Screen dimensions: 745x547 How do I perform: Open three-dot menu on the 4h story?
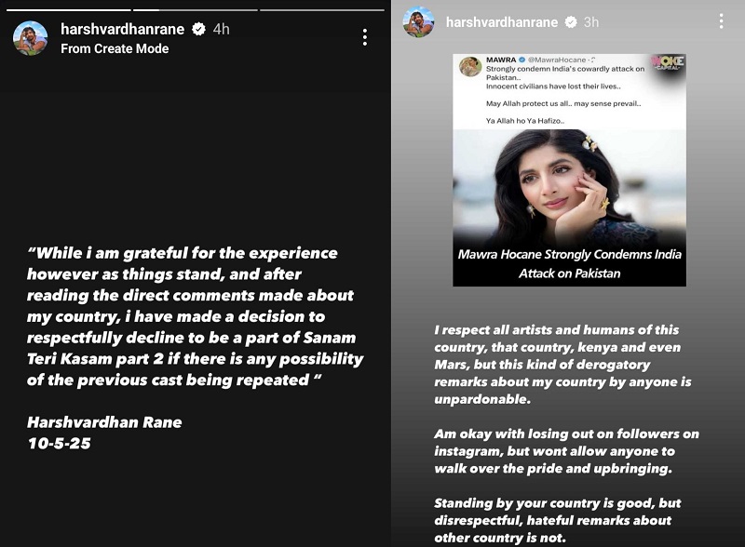tap(365, 37)
